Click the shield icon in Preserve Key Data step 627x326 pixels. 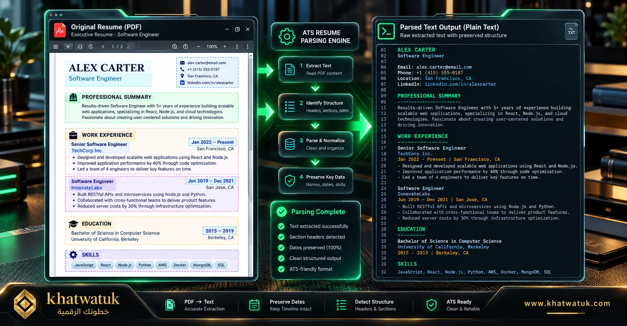[290, 180]
